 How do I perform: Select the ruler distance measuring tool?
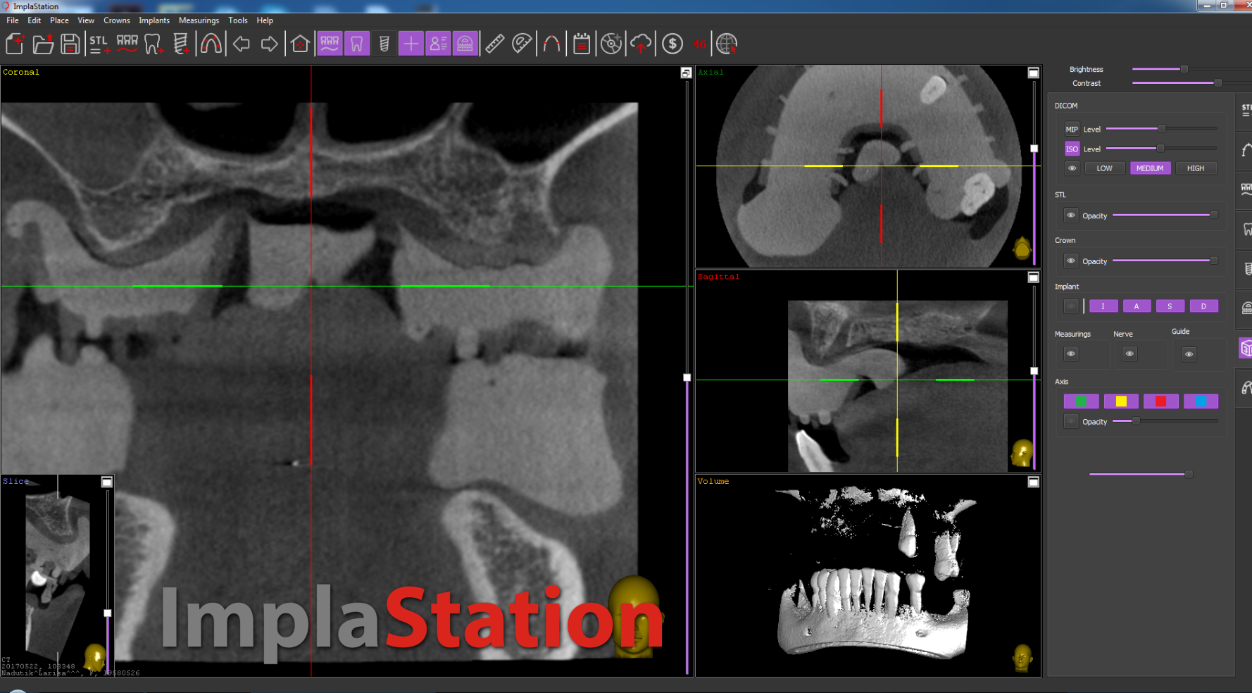coord(494,44)
